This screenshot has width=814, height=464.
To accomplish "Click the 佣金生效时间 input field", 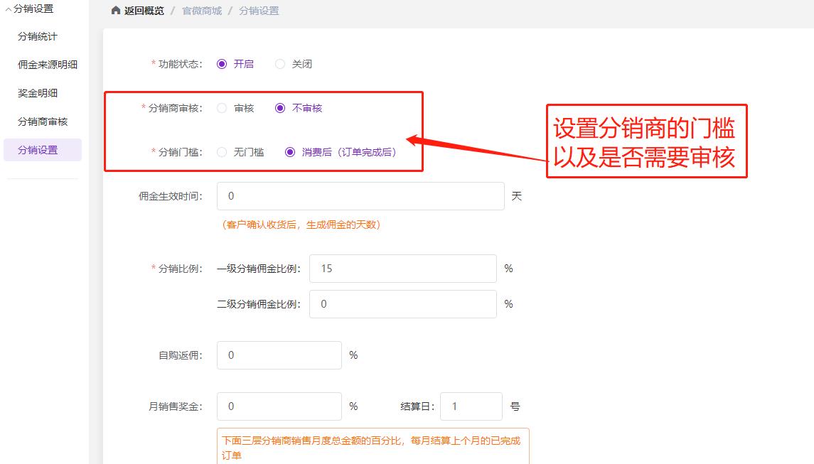I will click(359, 196).
